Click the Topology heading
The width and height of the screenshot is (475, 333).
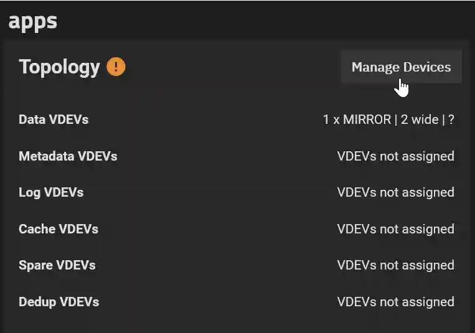pyautogui.click(x=59, y=67)
